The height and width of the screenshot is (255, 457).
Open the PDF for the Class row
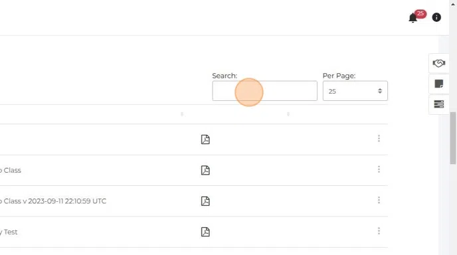click(x=205, y=170)
